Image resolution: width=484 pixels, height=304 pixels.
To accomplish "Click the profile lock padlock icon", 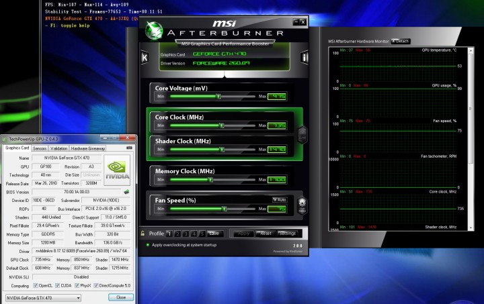I will coord(143,234).
